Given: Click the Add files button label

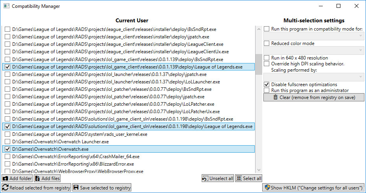Looking at the screenshot, I should tap(51, 179).
